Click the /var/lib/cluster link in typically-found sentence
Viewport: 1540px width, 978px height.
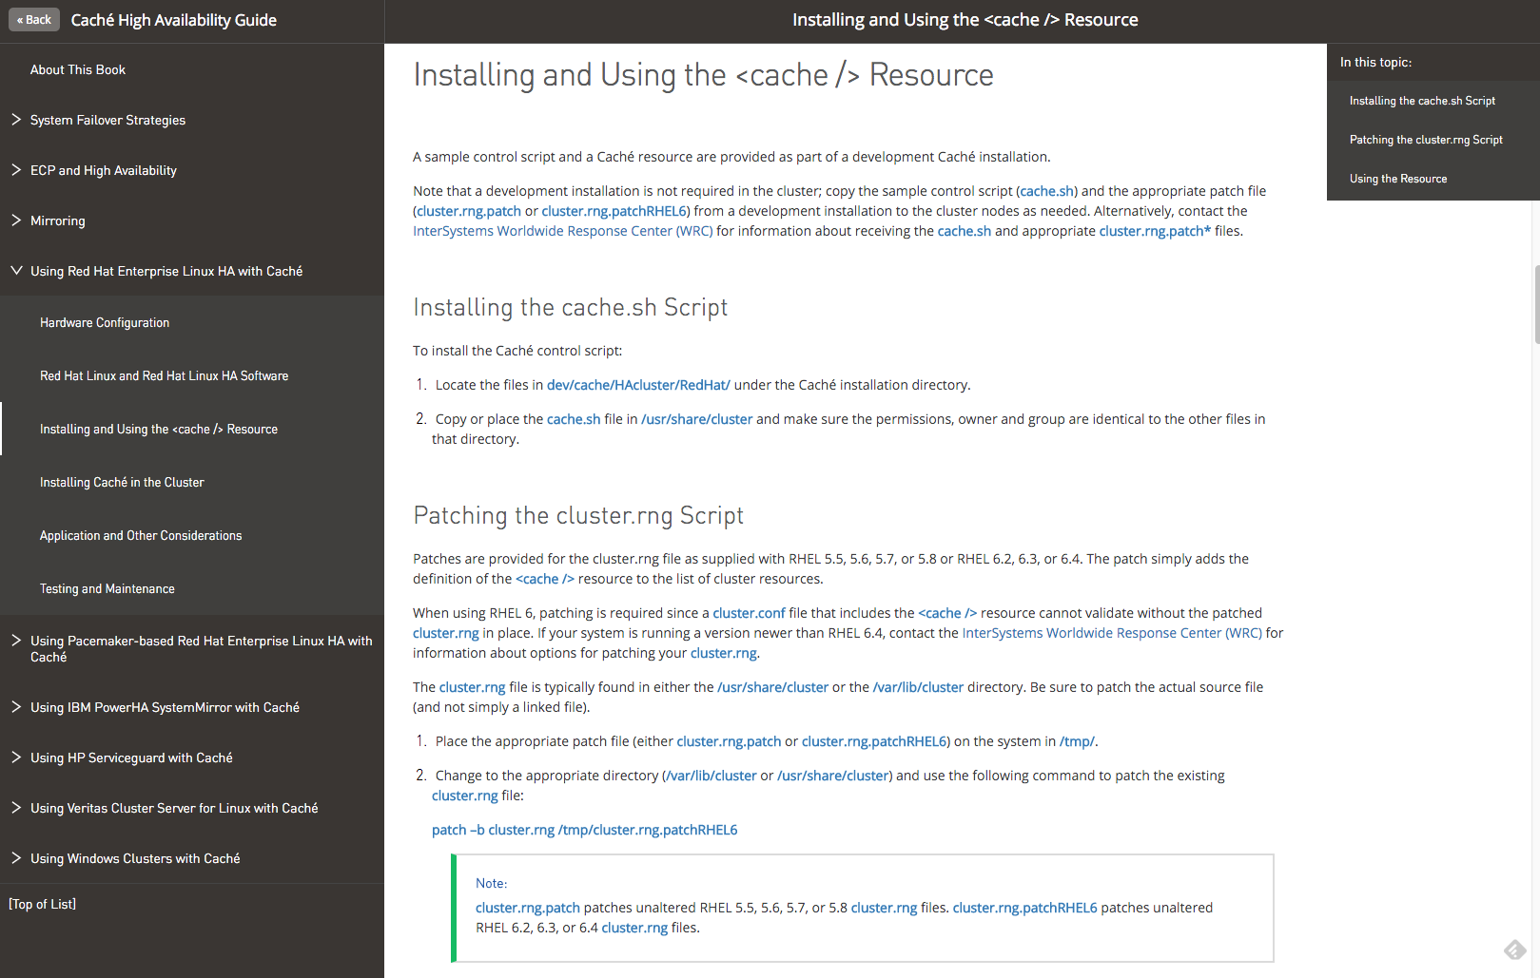(x=918, y=687)
